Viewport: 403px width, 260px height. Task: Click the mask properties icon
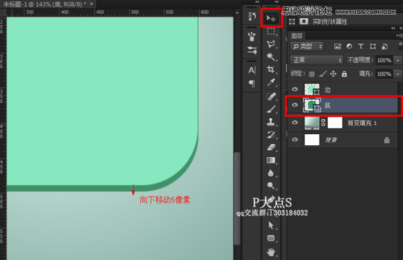[x=304, y=22]
